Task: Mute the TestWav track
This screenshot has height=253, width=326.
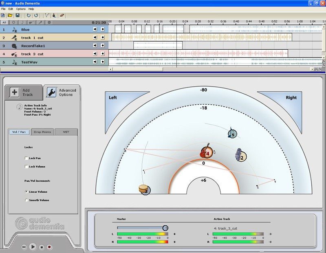Action: coord(95,62)
